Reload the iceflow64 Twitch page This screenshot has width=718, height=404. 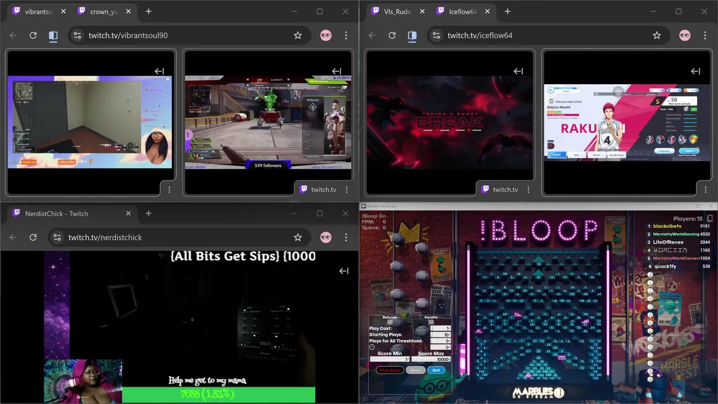point(392,35)
